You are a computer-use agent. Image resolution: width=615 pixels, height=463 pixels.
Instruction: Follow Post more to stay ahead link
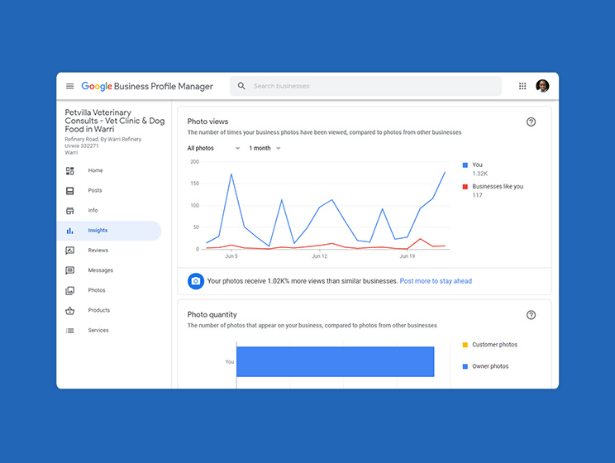click(436, 281)
